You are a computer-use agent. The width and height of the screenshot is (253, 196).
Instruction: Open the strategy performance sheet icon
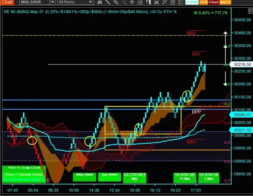[x=172, y=2]
